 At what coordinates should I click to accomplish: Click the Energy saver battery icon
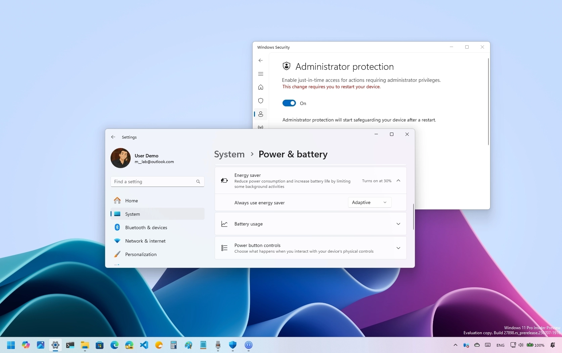coord(224,181)
